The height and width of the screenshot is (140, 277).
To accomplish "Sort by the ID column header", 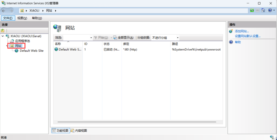I will click(92, 44).
